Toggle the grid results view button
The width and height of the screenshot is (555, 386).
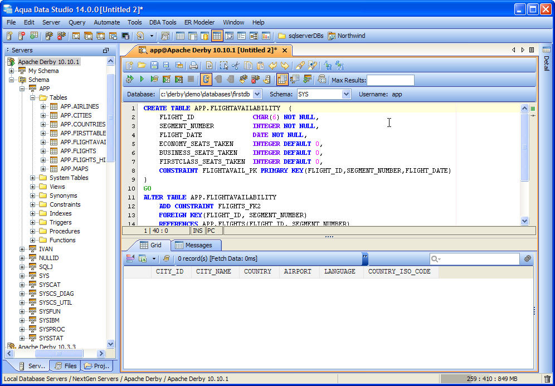[x=283, y=80]
